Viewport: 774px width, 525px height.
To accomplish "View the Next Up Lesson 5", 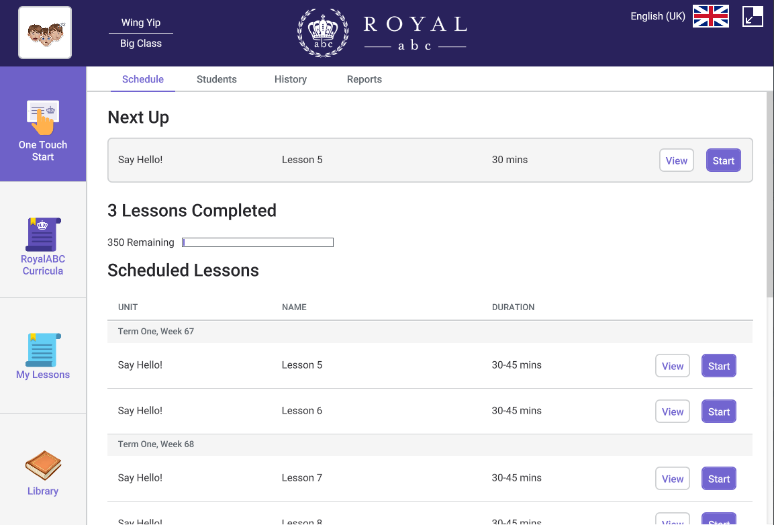I will 676,160.
